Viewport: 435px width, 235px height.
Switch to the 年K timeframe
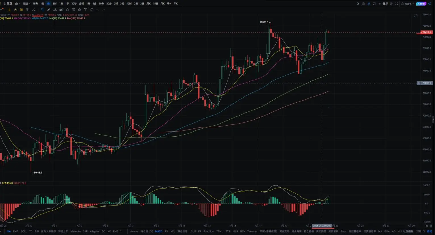176,4
